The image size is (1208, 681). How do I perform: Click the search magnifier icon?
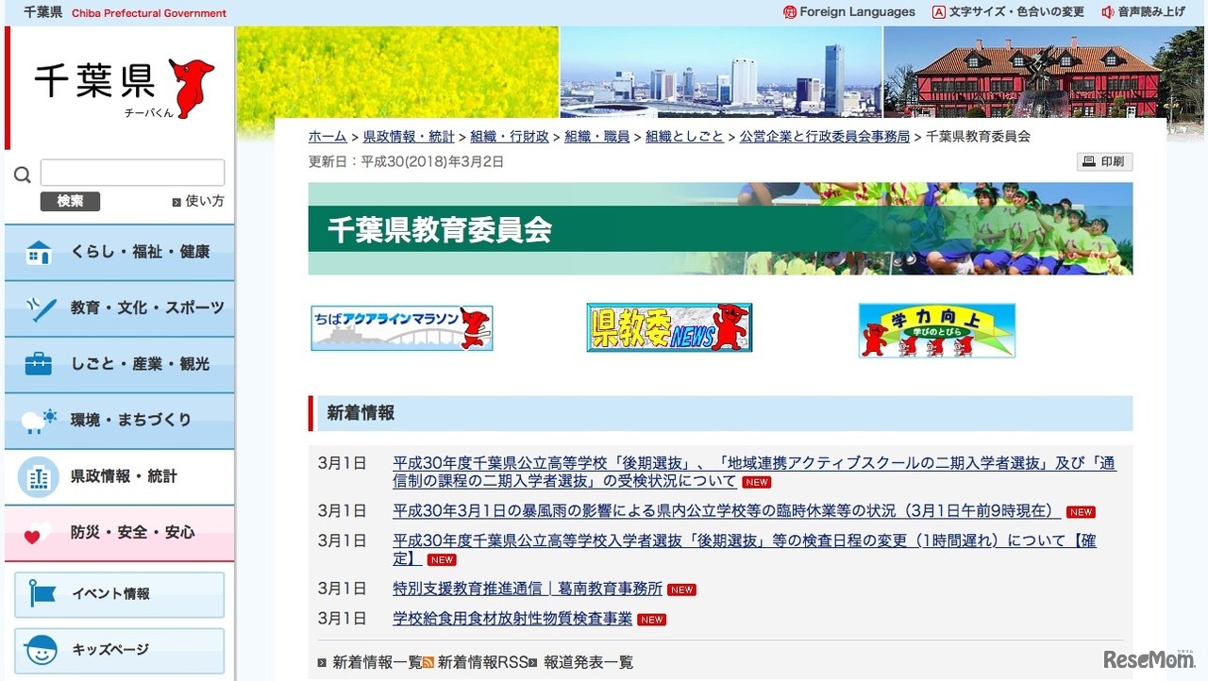22,173
